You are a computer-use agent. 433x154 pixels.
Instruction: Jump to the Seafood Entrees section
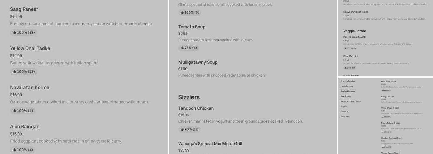(348, 91)
